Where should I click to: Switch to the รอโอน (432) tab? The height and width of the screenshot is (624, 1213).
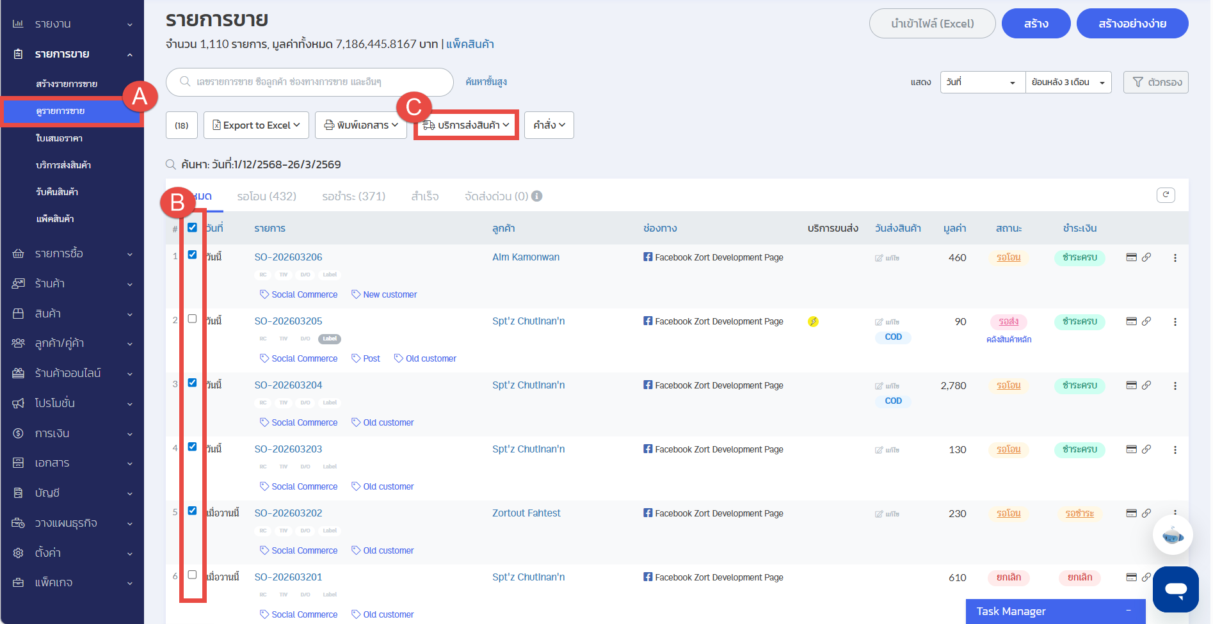266,196
